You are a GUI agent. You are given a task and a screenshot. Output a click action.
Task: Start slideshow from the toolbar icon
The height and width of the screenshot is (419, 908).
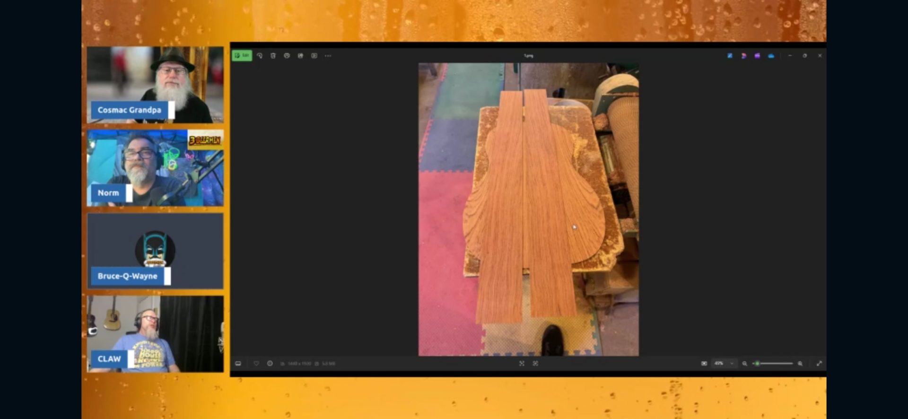point(314,56)
